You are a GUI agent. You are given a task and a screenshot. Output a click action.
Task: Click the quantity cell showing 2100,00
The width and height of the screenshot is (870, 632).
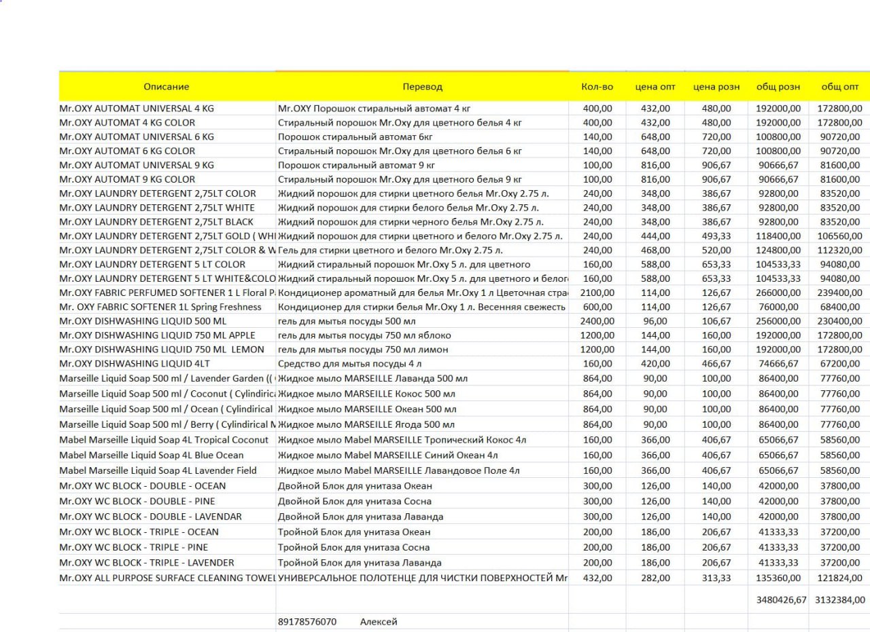[597, 293]
